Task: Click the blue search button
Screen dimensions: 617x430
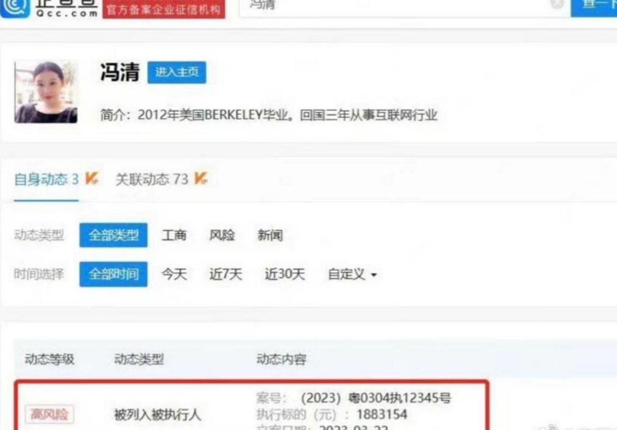Action: [594, 7]
